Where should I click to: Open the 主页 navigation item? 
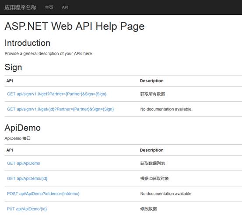click(x=49, y=7)
